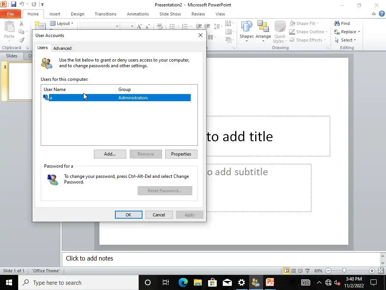Screen dimensions: 386x290
Task: Click the Bullets list icon
Action: coord(172,26)
